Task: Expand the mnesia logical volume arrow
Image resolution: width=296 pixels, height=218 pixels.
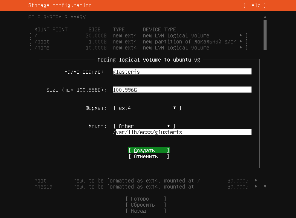Action: [256, 186]
